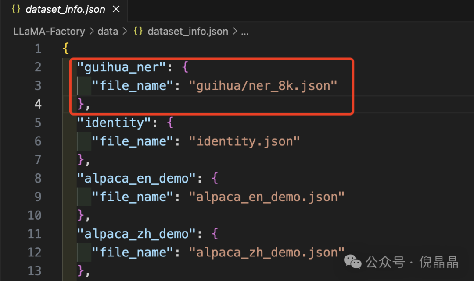This screenshot has width=474, height=281.
Task: Click line number 1 in gutter
Action: [38, 49]
